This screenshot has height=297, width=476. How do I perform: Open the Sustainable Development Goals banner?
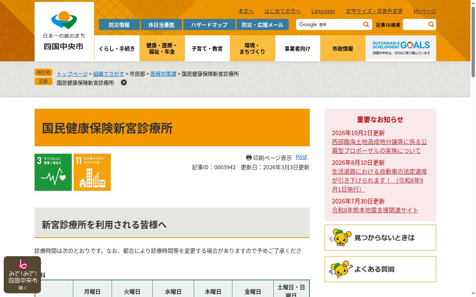pyautogui.click(x=401, y=48)
